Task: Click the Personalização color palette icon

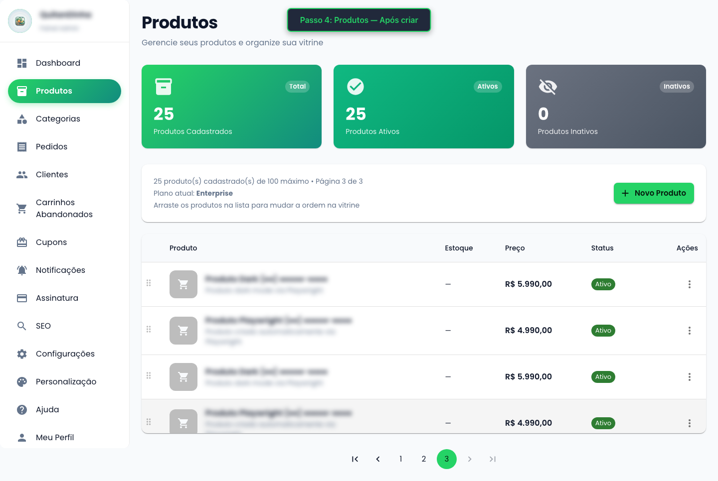Action: [x=22, y=381]
